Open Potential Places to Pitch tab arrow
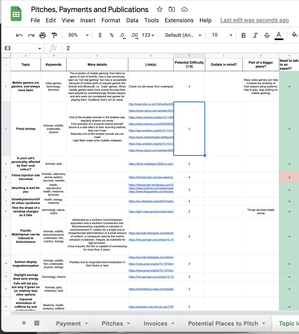299x334 pixels. (x=263, y=323)
